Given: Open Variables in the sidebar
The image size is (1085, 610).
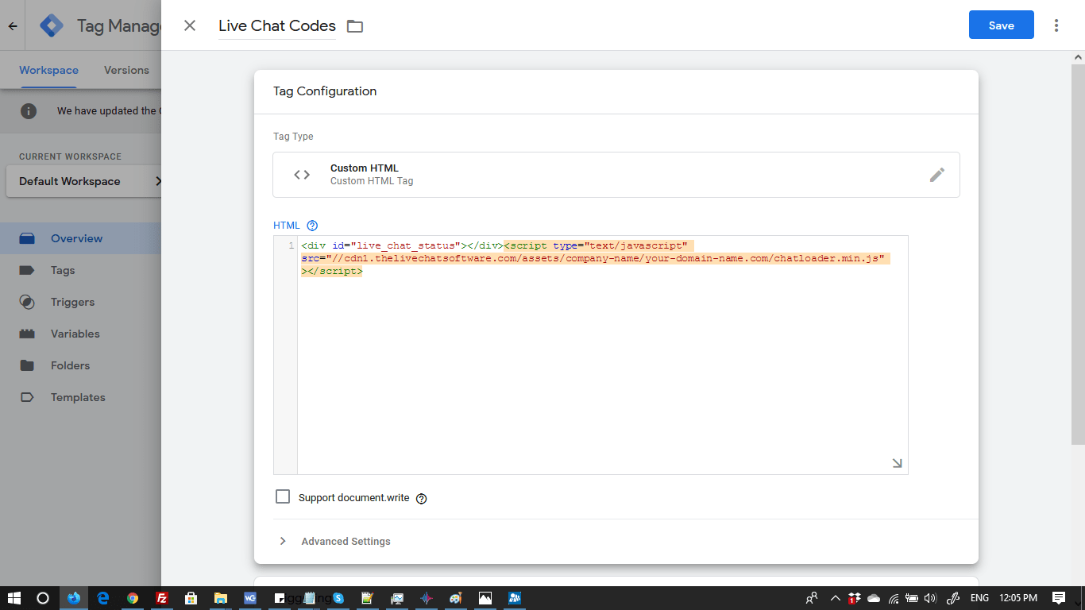Looking at the screenshot, I should (80, 334).
